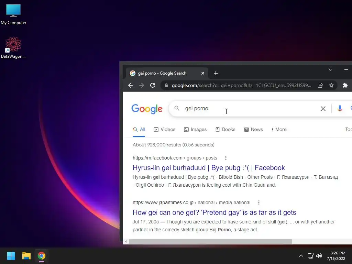352x264 pixels.
Task: Go back with Chrome's back arrow
Action: point(131,85)
